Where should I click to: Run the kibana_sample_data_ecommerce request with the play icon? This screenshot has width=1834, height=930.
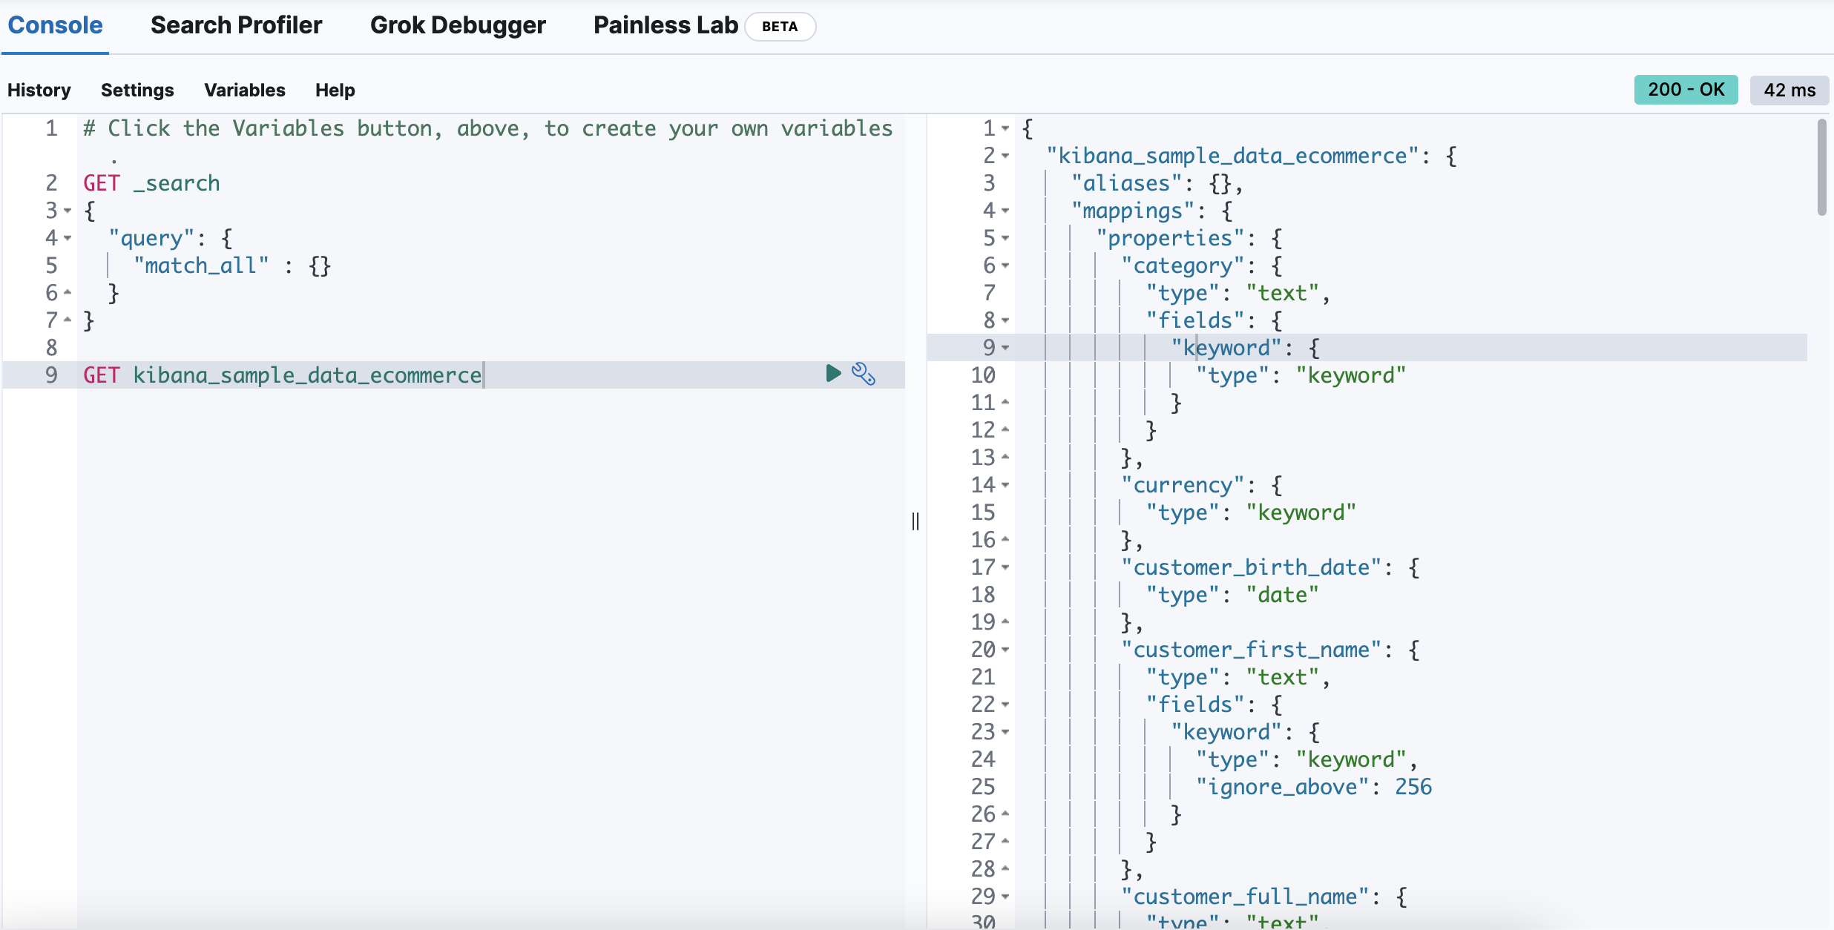[x=833, y=374]
